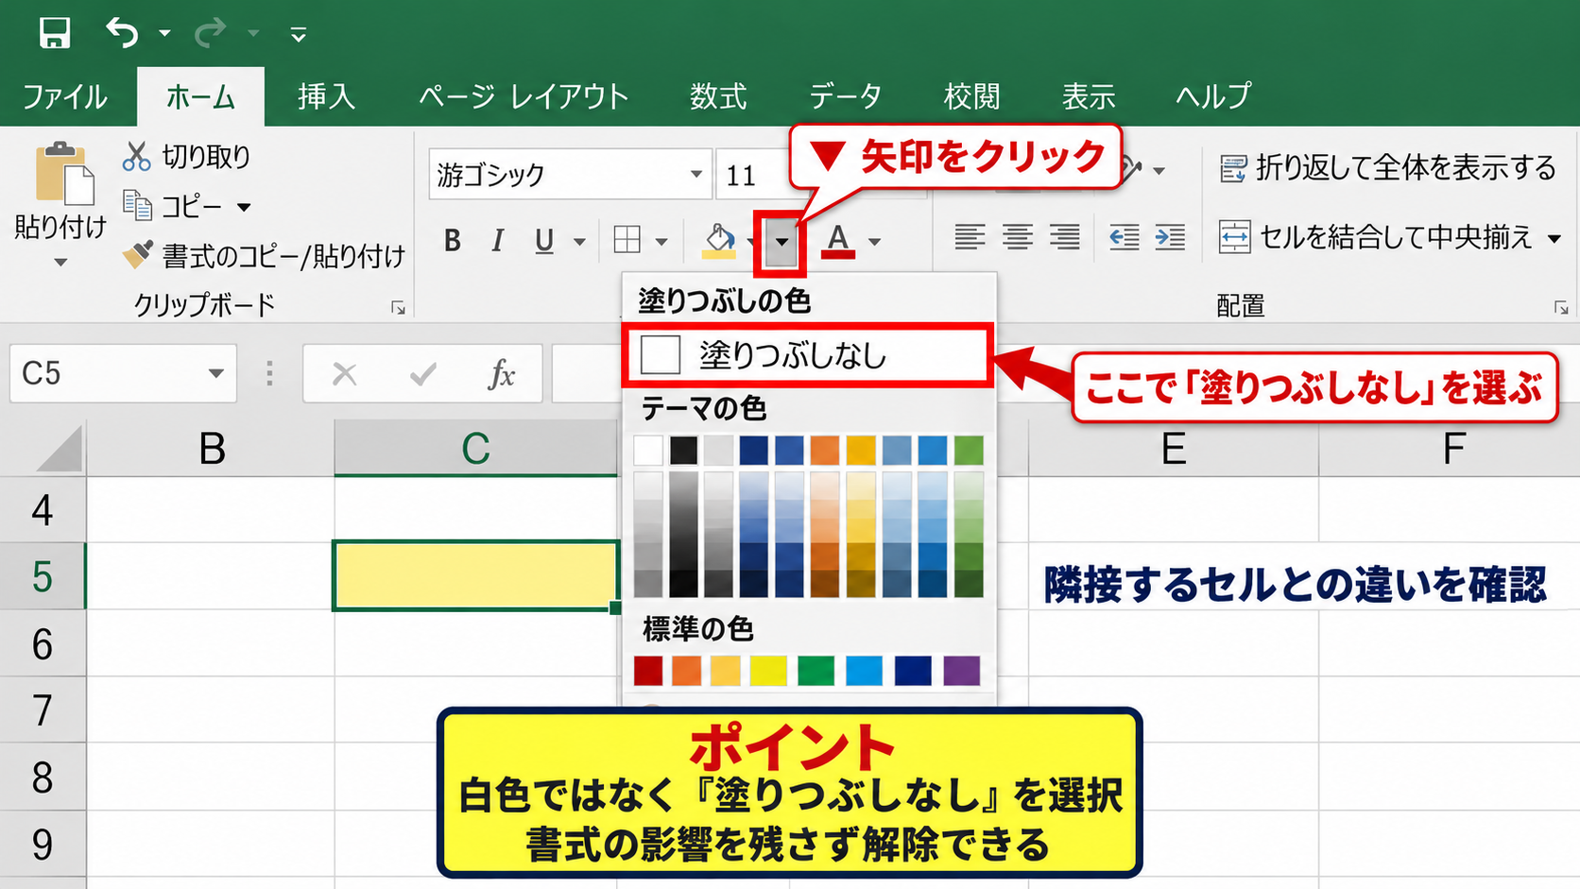1580x889 pixels.
Task: Open the Font Color dropdown arrow
Action: (874, 243)
